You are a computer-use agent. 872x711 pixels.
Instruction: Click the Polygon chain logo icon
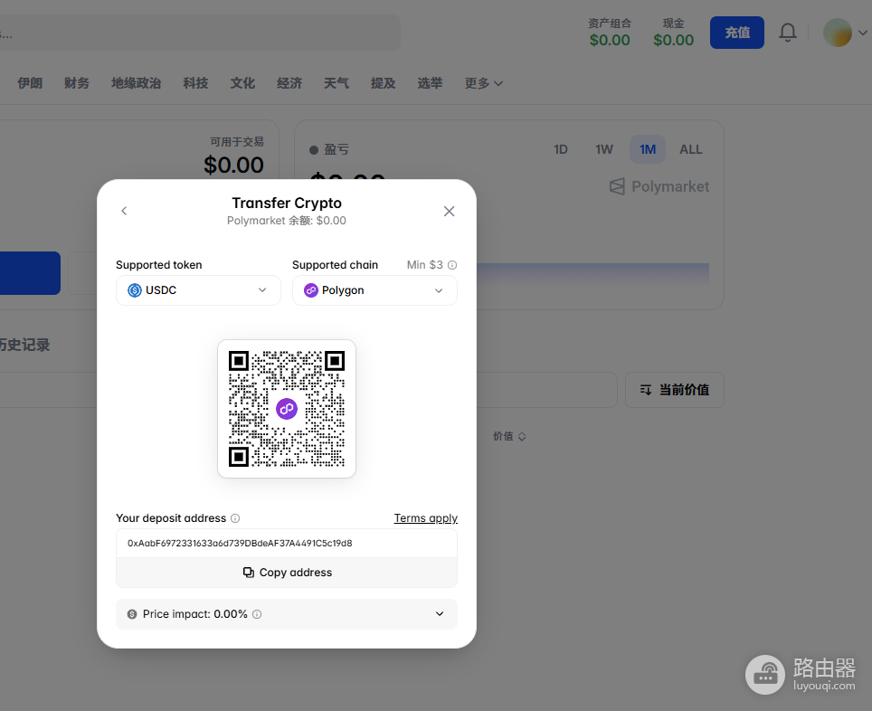point(311,290)
